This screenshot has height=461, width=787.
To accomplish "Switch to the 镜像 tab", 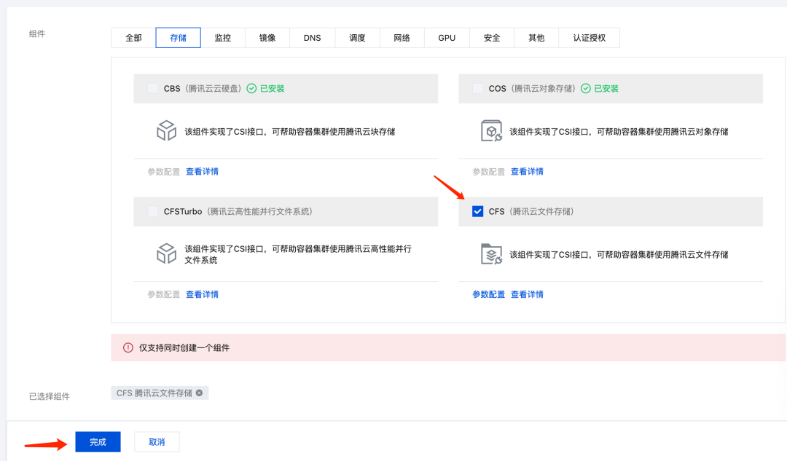I will pos(267,38).
